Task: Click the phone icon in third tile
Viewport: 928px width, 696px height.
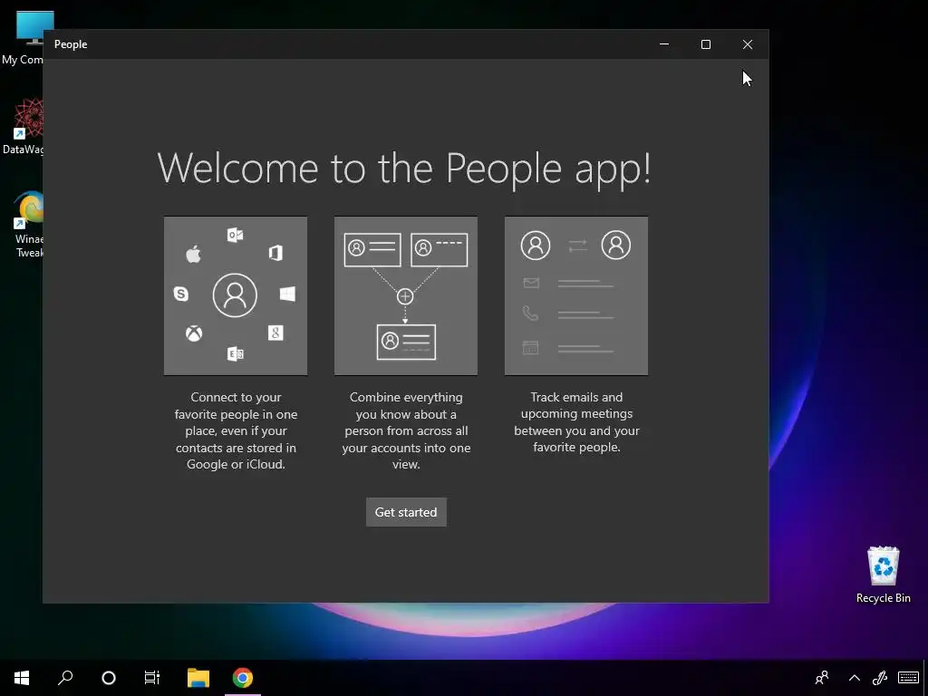Action: 531,313
